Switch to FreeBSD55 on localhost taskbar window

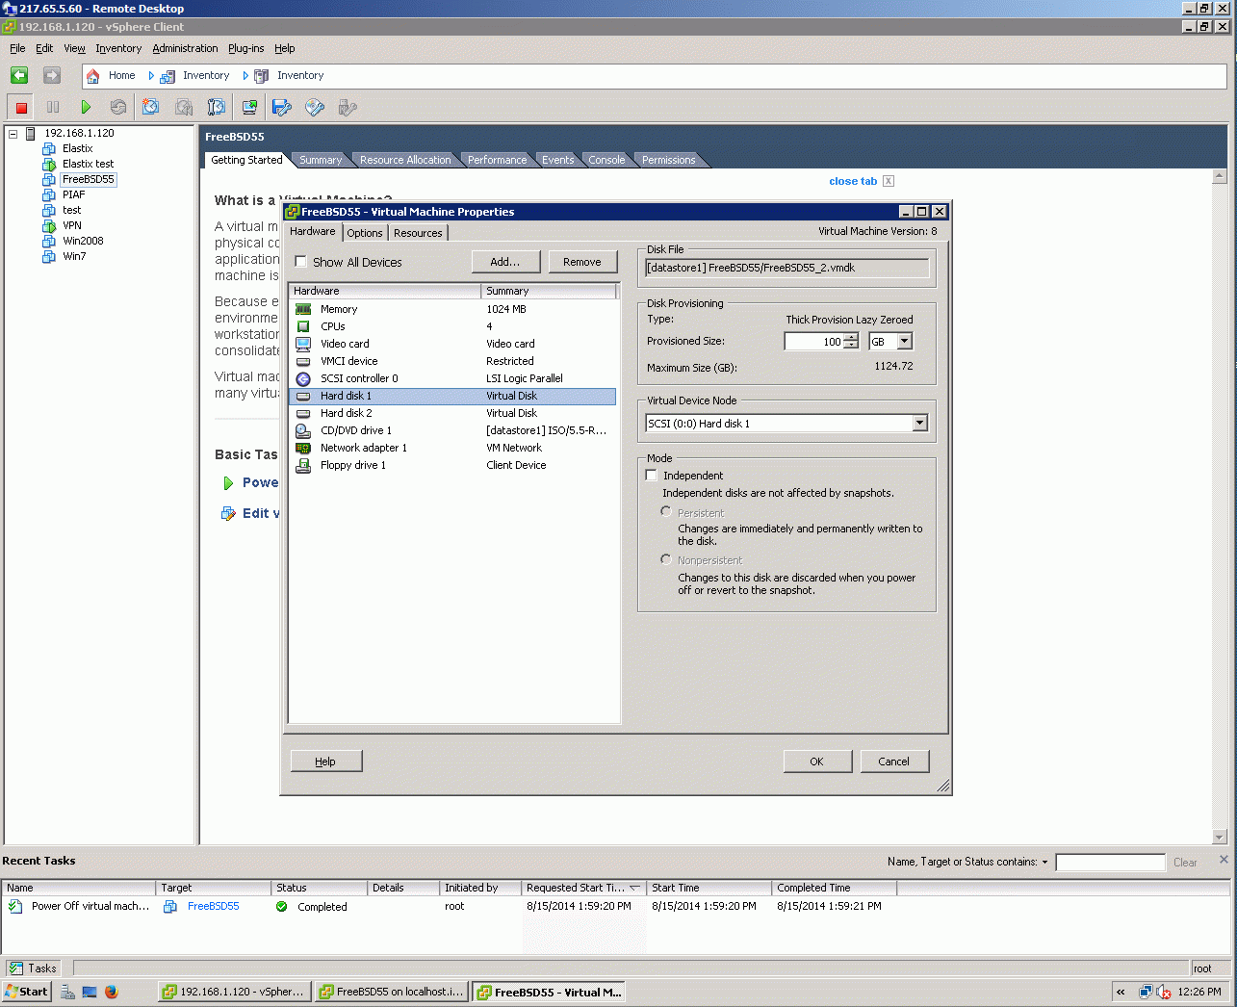[x=392, y=992]
